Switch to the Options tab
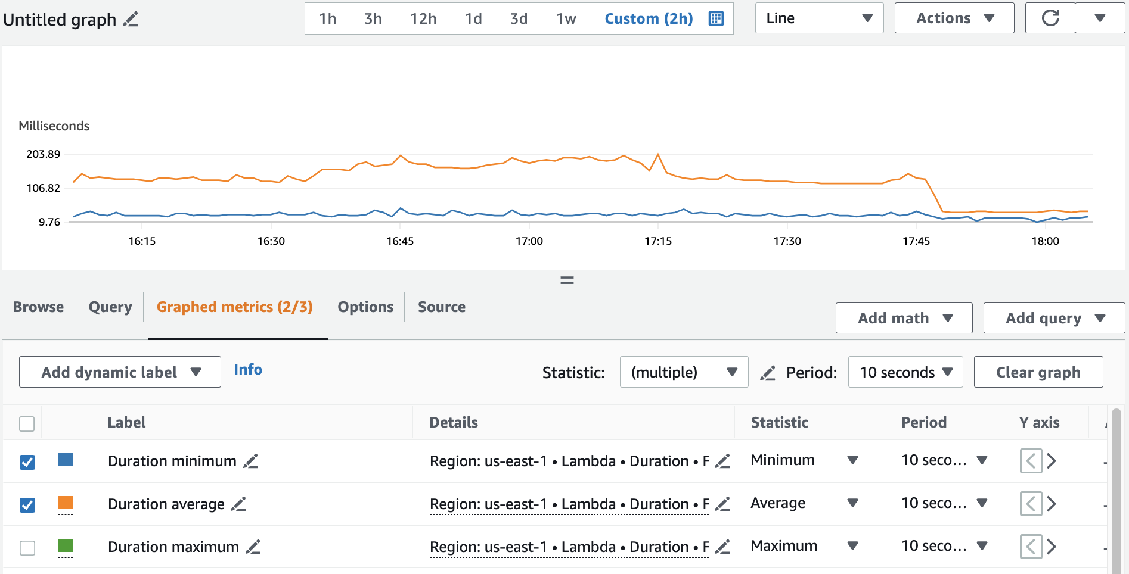The height and width of the screenshot is (574, 1129). (x=365, y=307)
